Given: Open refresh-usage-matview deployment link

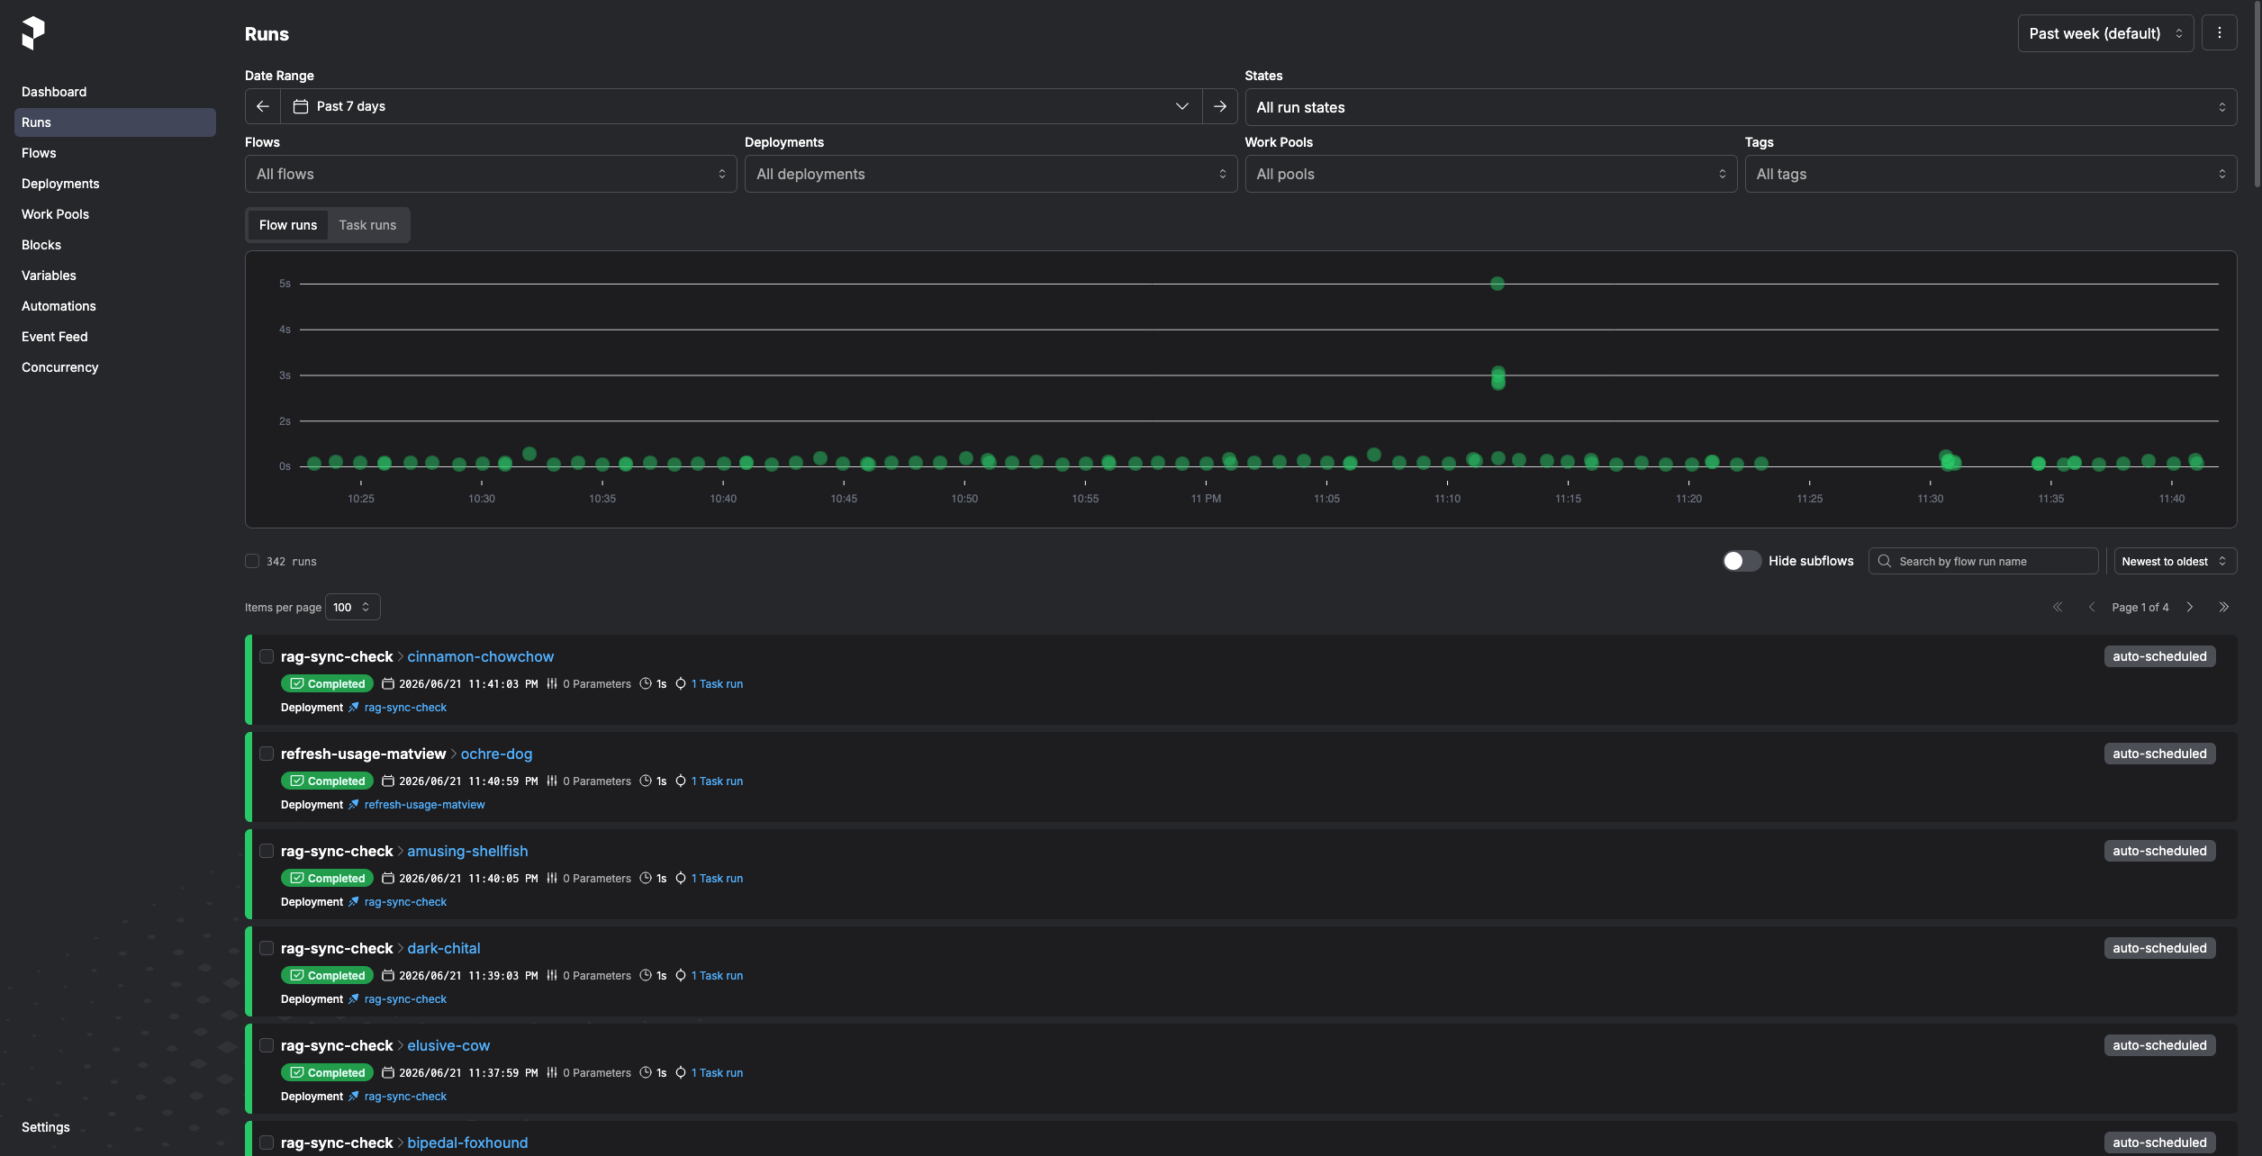Looking at the screenshot, I should tap(424, 805).
